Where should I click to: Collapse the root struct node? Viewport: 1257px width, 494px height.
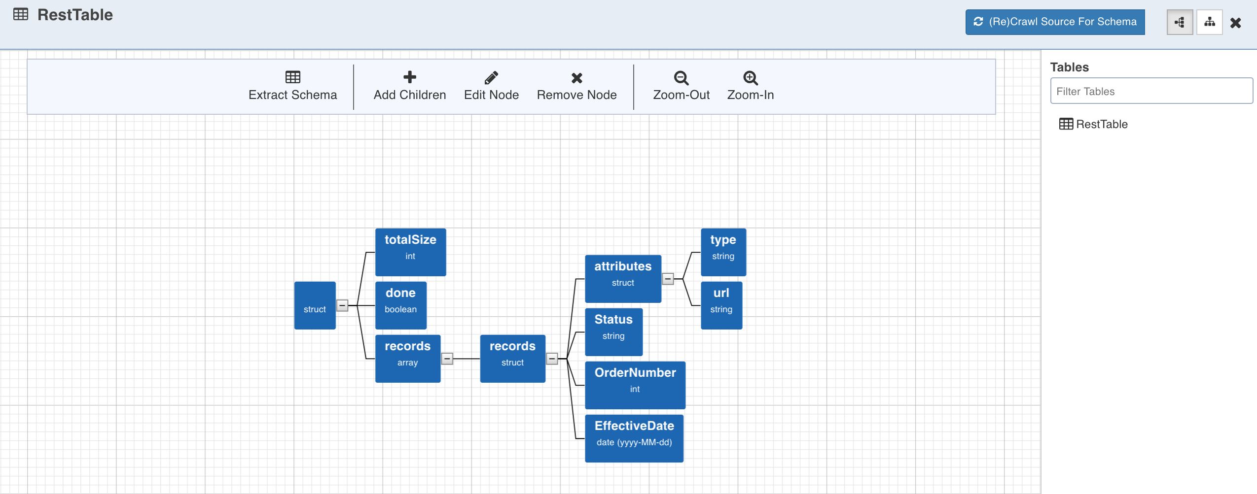[x=342, y=305]
